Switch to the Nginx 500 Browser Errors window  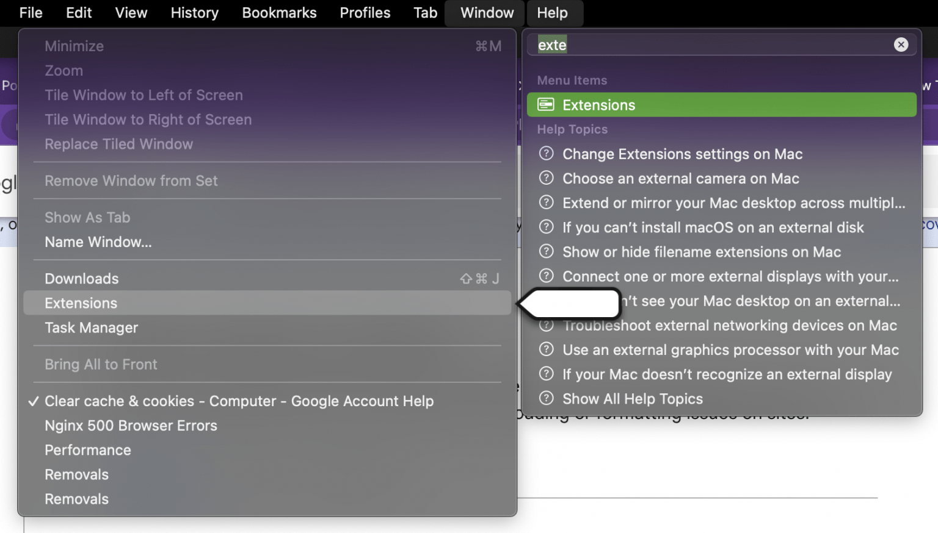coord(131,425)
